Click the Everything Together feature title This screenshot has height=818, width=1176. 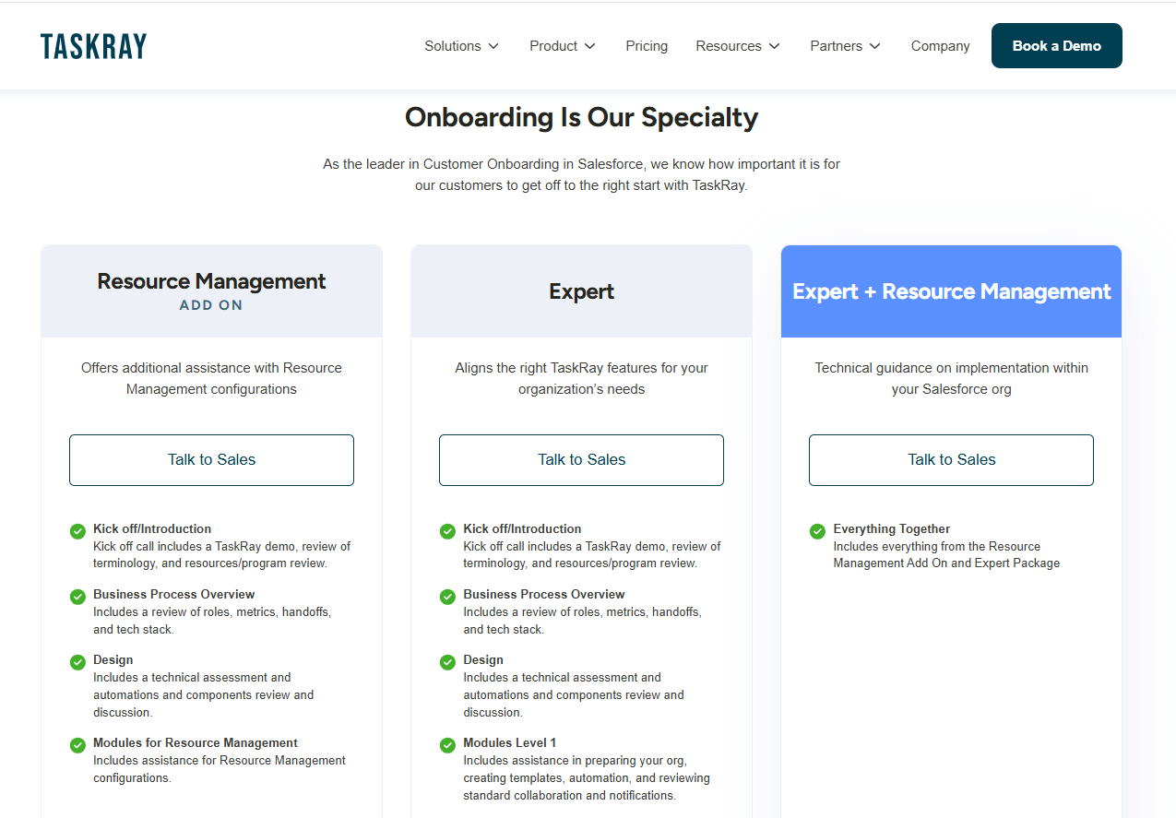[x=891, y=528]
